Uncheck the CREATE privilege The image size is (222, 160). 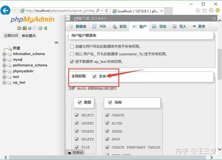tap(107, 115)
